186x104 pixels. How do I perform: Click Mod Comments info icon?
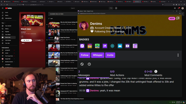point(156,71)
